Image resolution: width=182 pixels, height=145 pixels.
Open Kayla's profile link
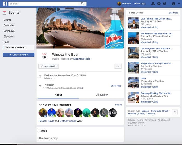[51, 121]
